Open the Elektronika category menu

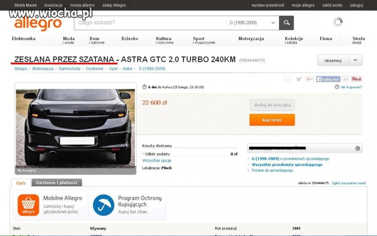[24, 39]
